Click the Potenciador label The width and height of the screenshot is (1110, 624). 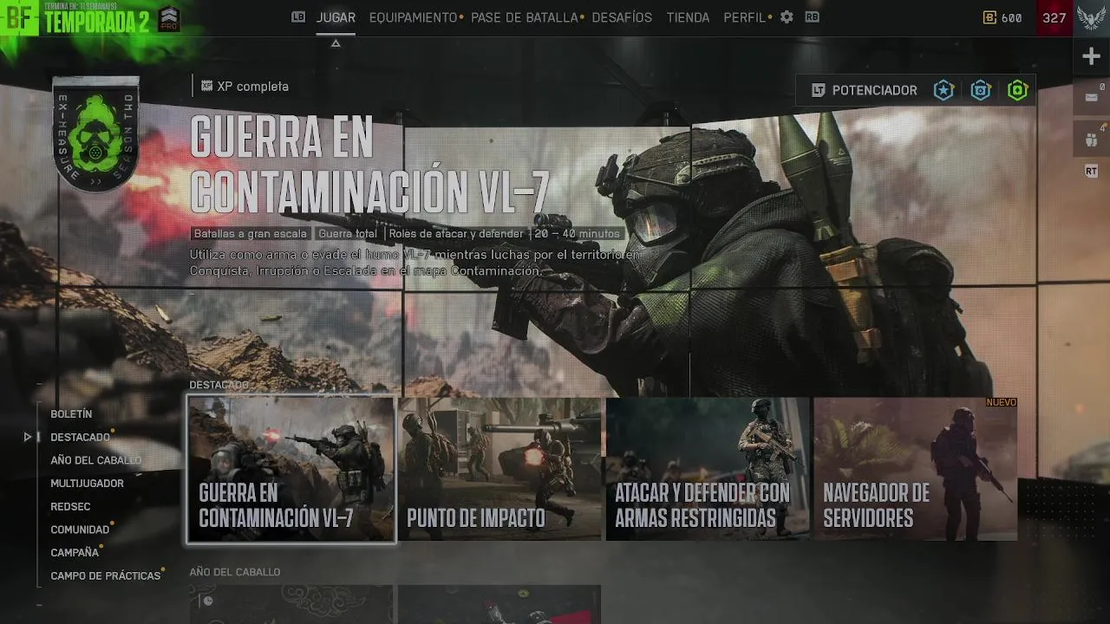click(874, 90)
